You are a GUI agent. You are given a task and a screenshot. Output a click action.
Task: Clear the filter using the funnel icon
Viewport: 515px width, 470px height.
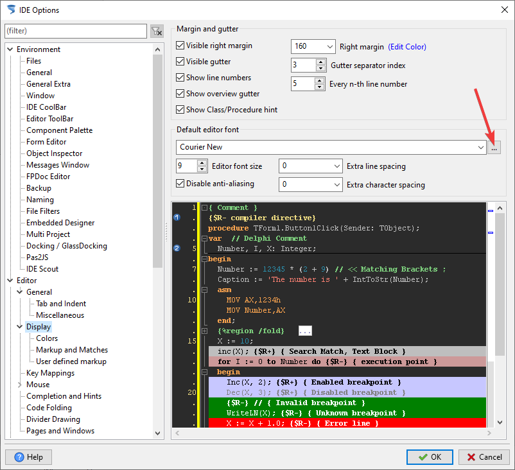click(157, 31)
